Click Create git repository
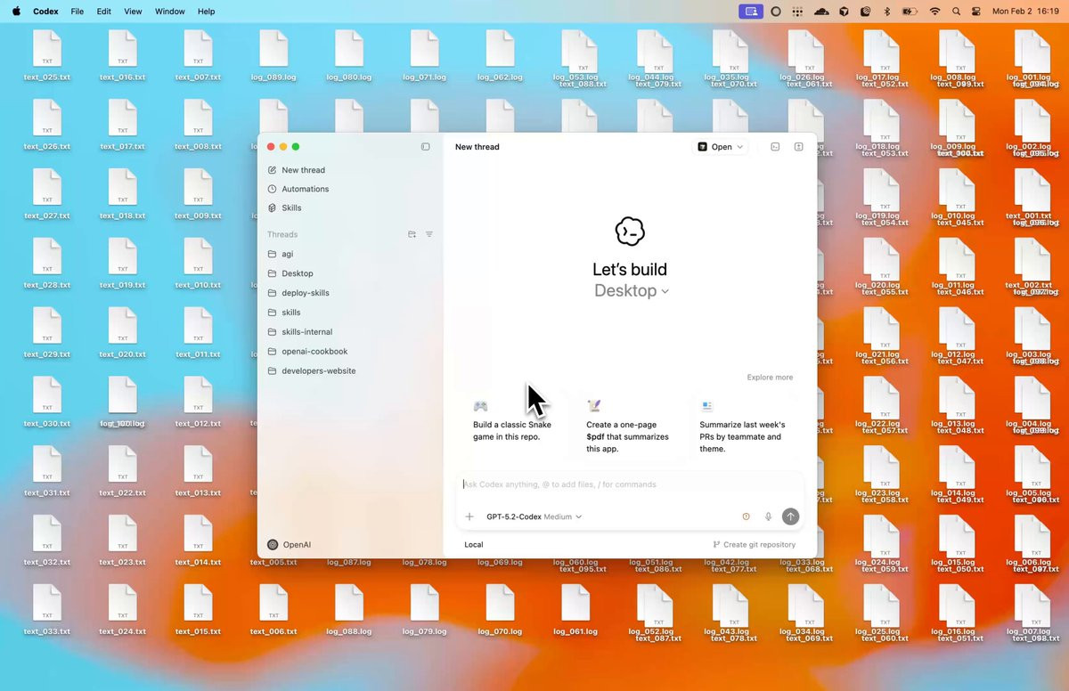The image size is (1069, 691). click(755, 545)
